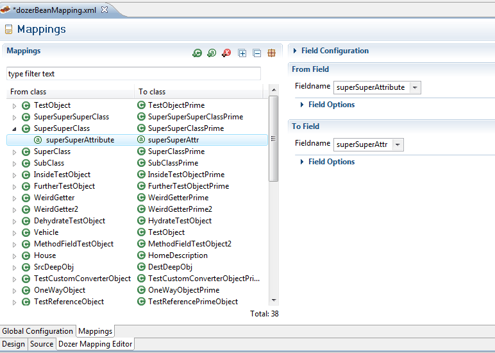Click the HydrateTestObject class icon

141,221
